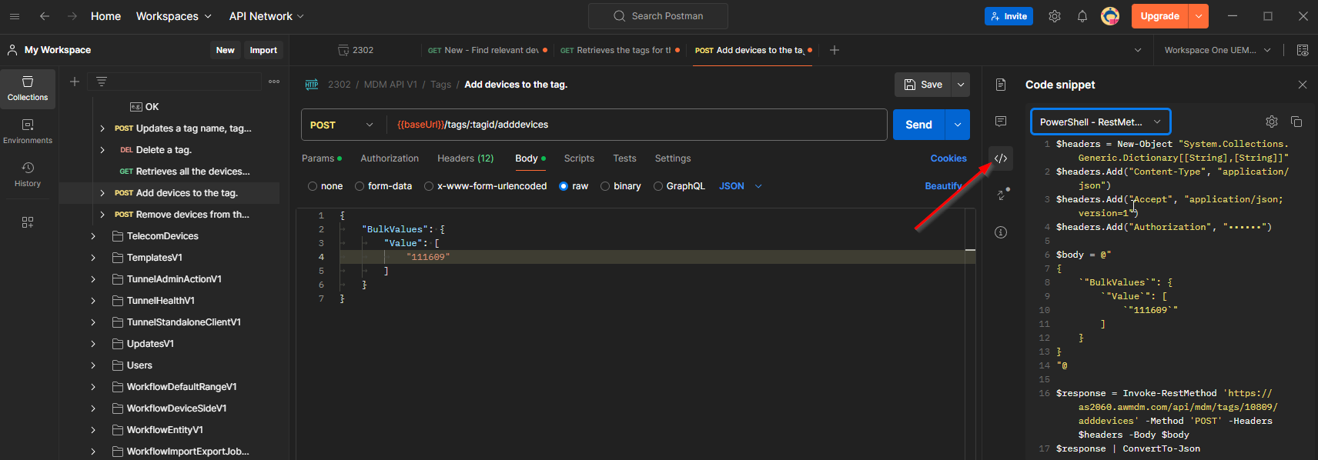Open the 2302 collection tab

click(356, 50)
